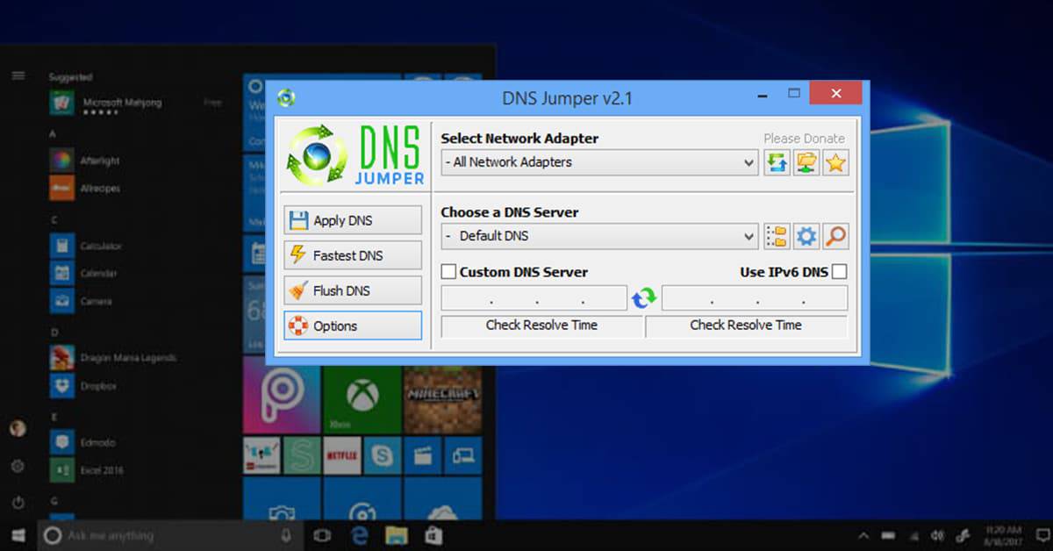The image size is (1053, 551).
Task: Click the Apply DNS button
Action: point(352,220)
